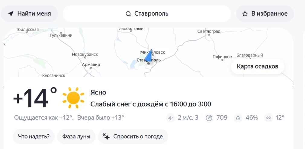The image size is (305, 149).
Task: Click the water temperature waves icon
Action: pos(268,118)
